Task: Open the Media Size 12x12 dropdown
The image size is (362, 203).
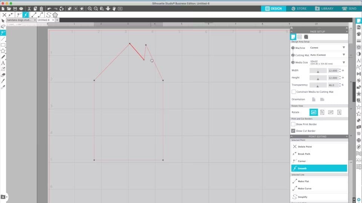Action: click(x=328, y=62)
